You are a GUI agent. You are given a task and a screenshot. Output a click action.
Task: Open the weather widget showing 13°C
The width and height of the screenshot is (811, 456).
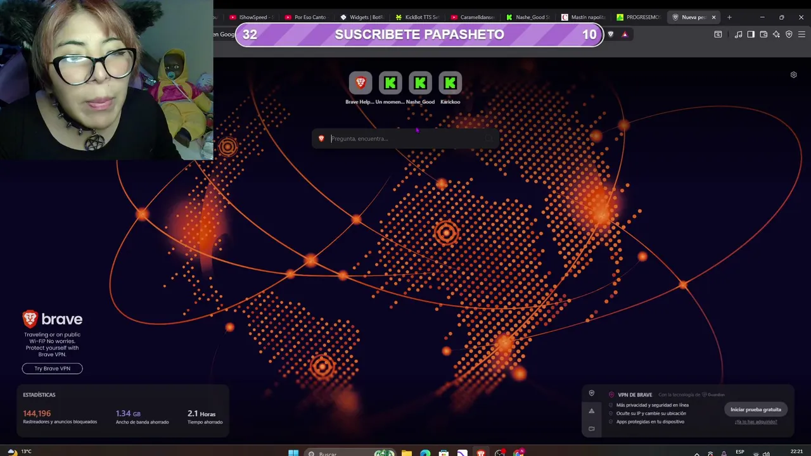18,452
